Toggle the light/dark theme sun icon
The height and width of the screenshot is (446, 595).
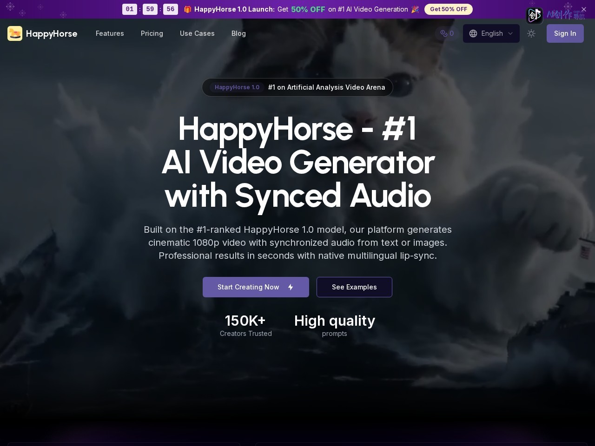(x=531, y=33)
